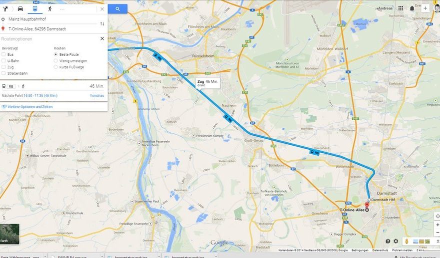Click the Vorschau link
The width and height of the screenshot is (440, 258).
pos(97,95)
